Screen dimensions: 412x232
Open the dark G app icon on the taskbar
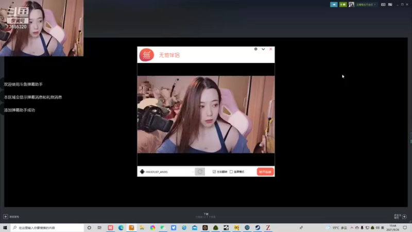coord(205,227)
